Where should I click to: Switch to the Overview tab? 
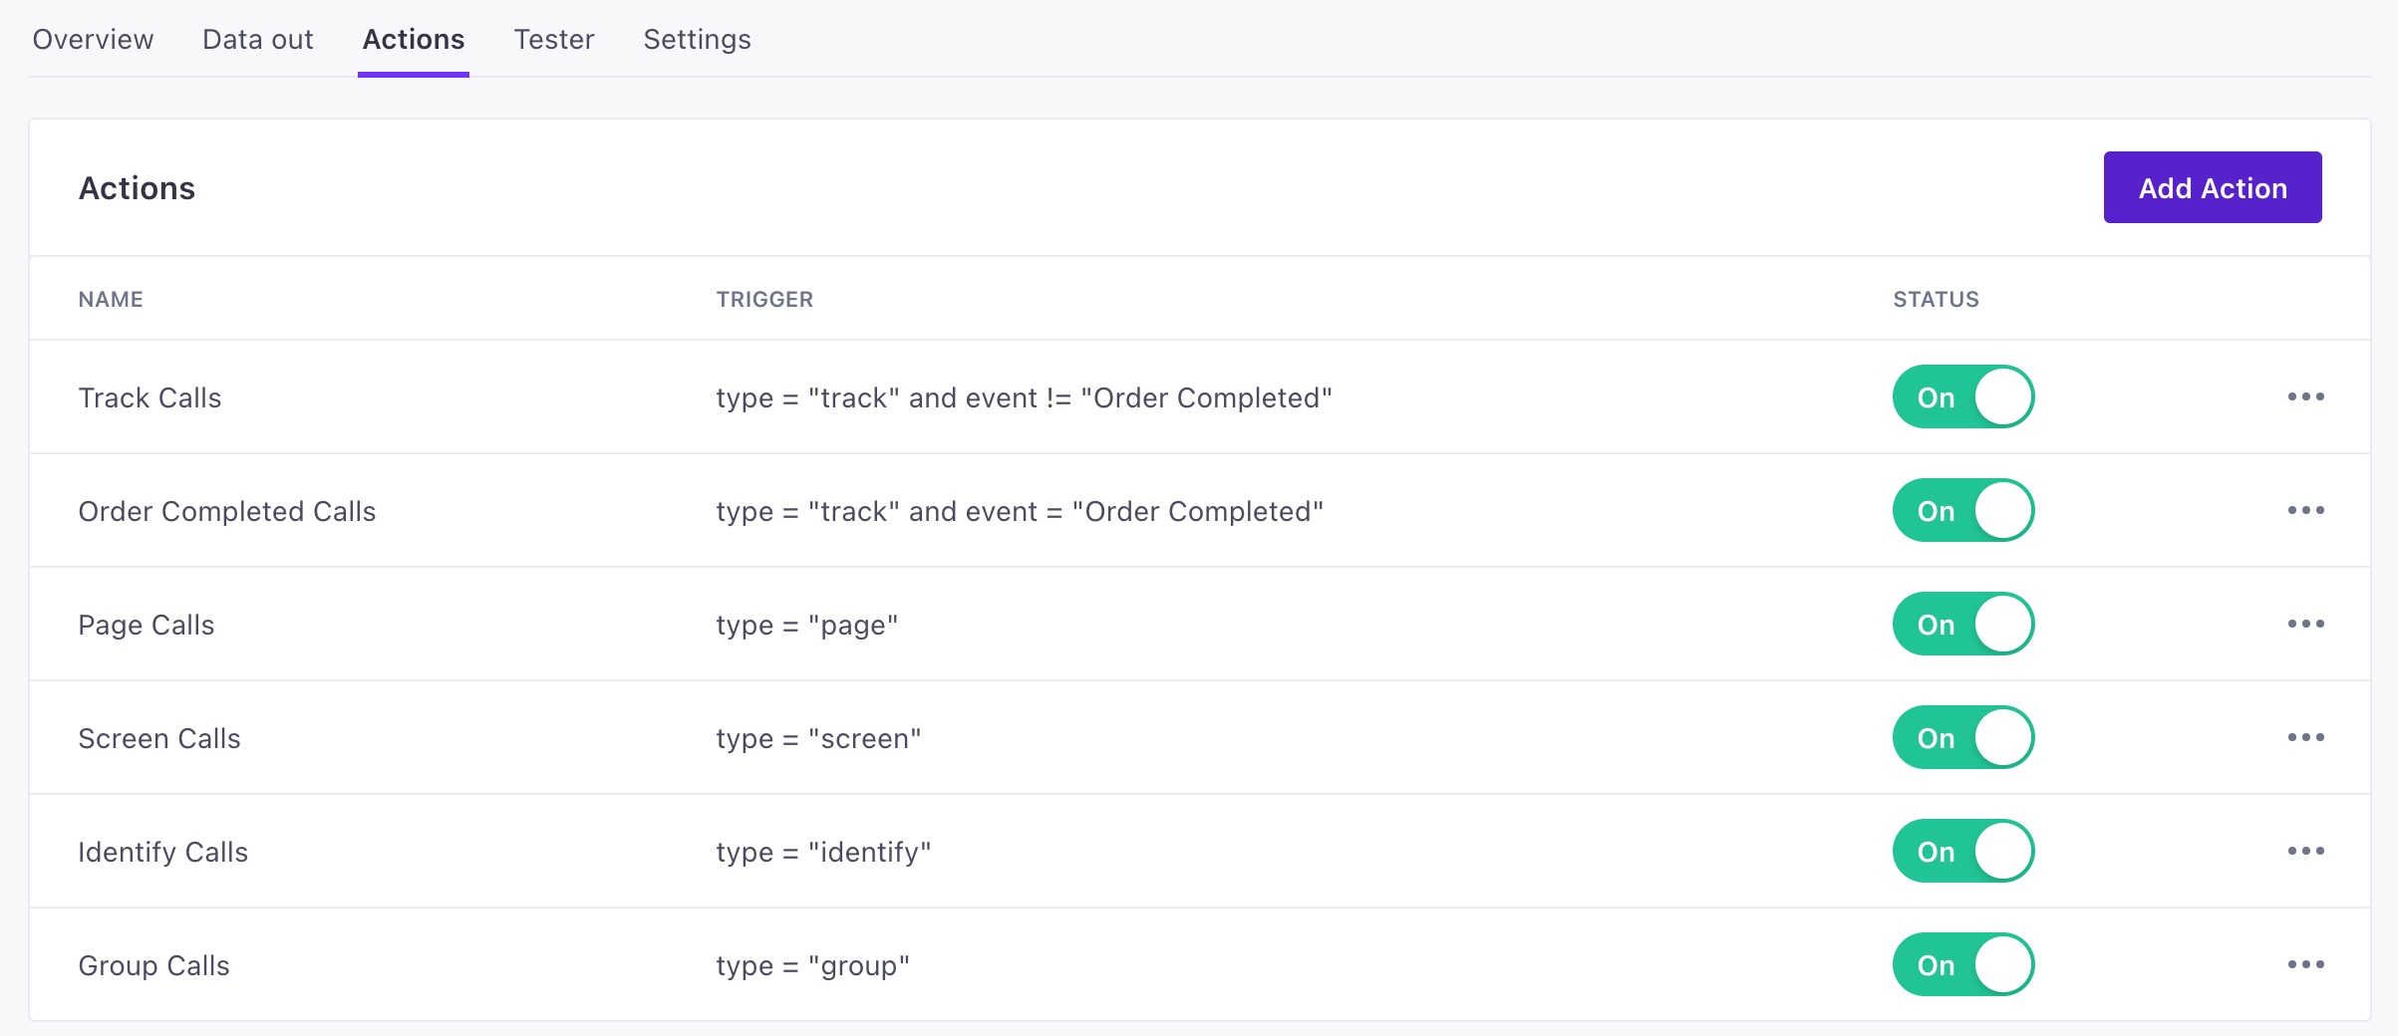coord(93,40)
